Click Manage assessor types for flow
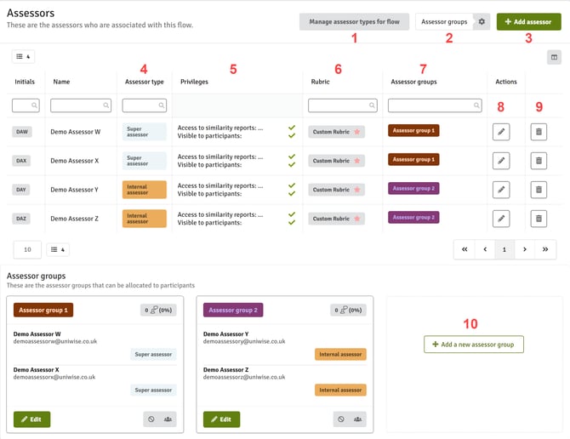Screen dimensions: 570x439 [x=354, y=22]
